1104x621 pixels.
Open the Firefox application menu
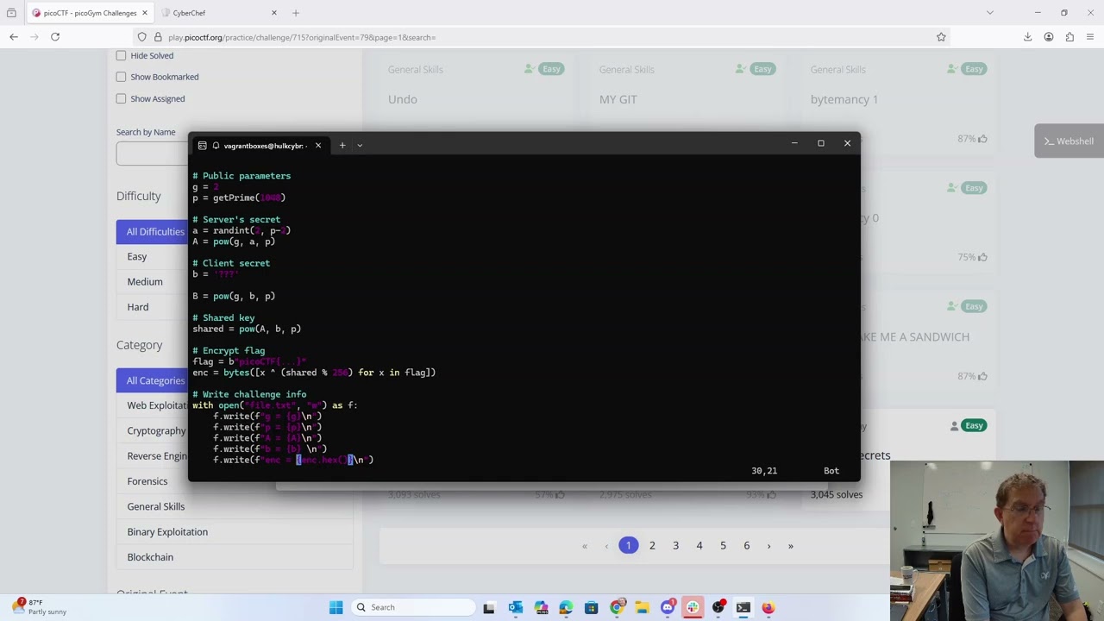click(x=1090, y=37)
